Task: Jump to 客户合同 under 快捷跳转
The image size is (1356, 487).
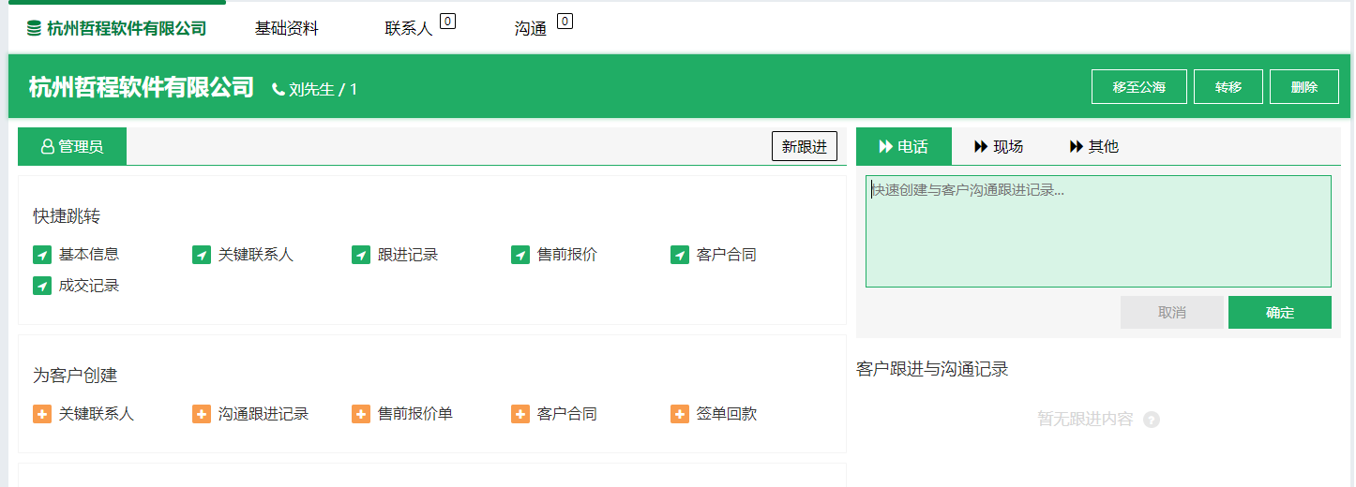Action: coord(727,255)
